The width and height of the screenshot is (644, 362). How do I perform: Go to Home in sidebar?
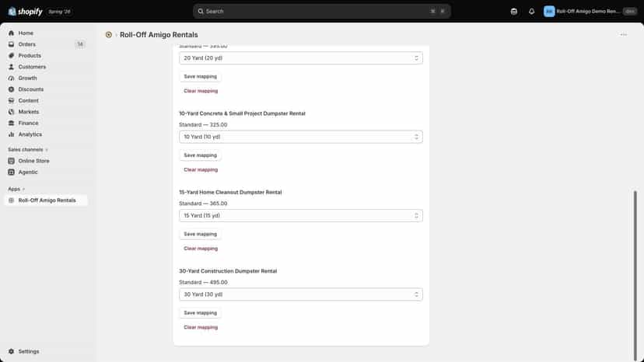tap(26, 33)
